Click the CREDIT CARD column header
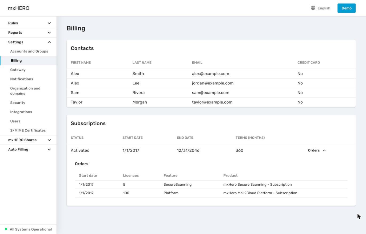 tap(309, 63)
